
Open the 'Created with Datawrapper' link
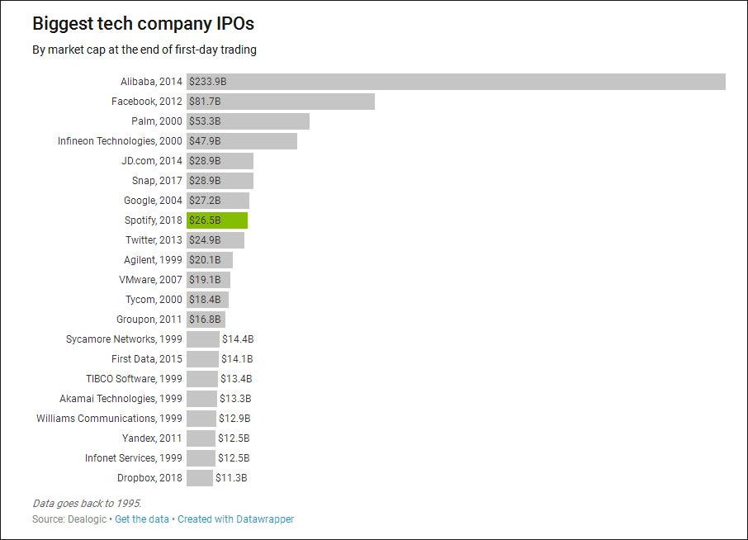click(235, 519)
